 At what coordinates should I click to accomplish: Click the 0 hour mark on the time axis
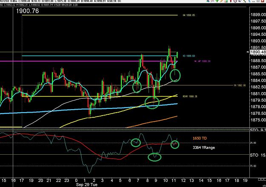point(76,181)
